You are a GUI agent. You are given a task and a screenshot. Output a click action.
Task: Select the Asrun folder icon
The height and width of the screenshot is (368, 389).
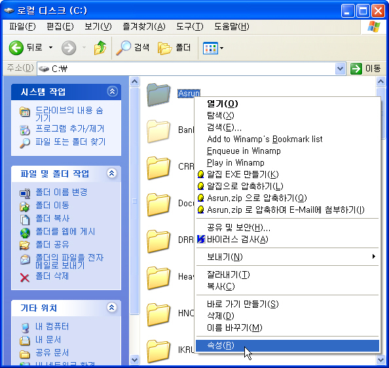click(158, 95)
